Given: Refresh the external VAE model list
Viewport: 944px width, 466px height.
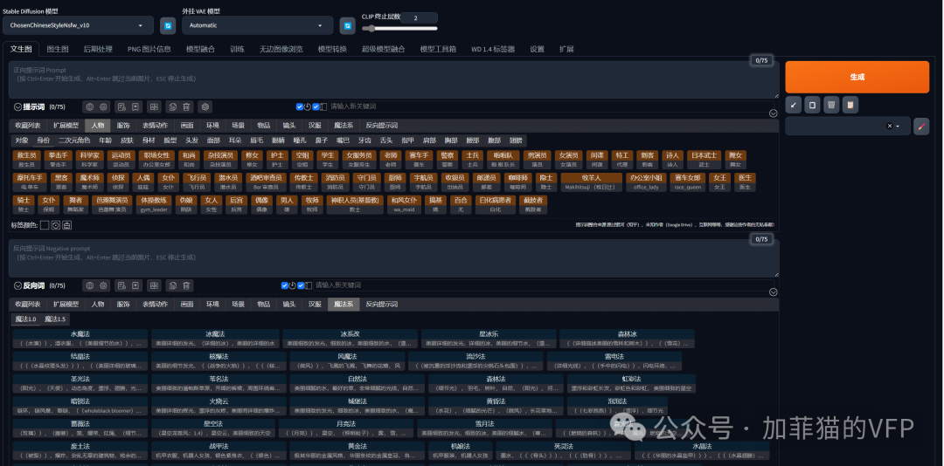Looking at the screenshot, I should (x=347, y=26).
